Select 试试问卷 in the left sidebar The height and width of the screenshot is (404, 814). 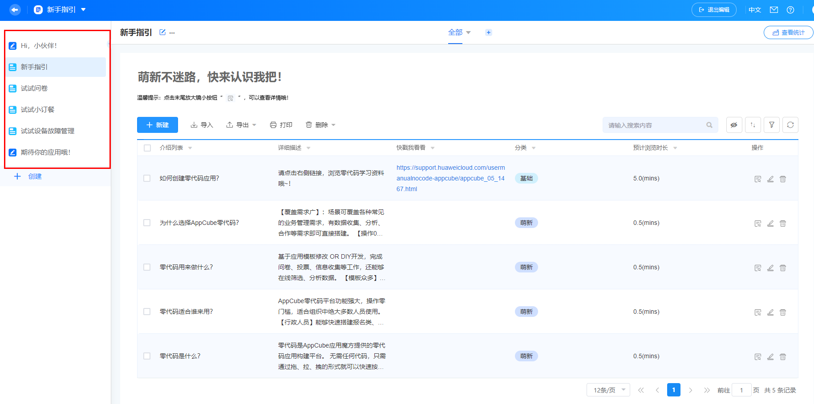point(34,88)
